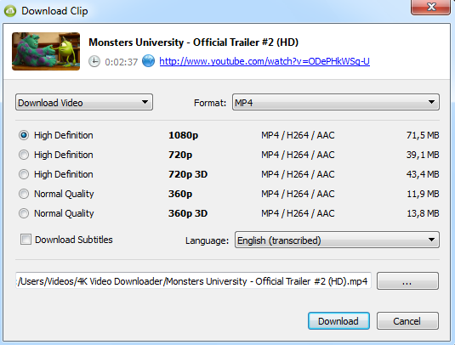Click the browse folder '...' button
Viewport: 455px width, 345px height.
407,280
